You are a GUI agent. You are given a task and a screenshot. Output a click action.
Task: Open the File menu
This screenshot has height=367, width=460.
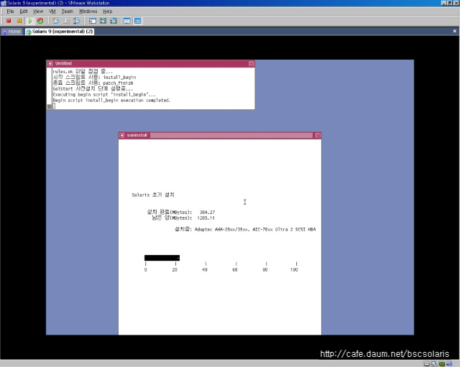point(10,11)
